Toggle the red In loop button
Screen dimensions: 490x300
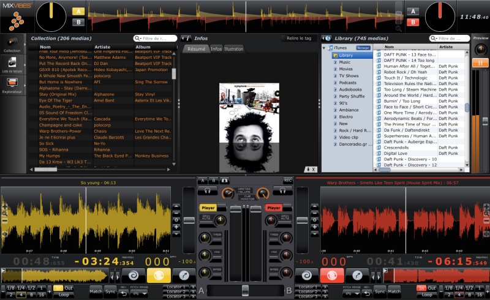click(x=421, y=288)
